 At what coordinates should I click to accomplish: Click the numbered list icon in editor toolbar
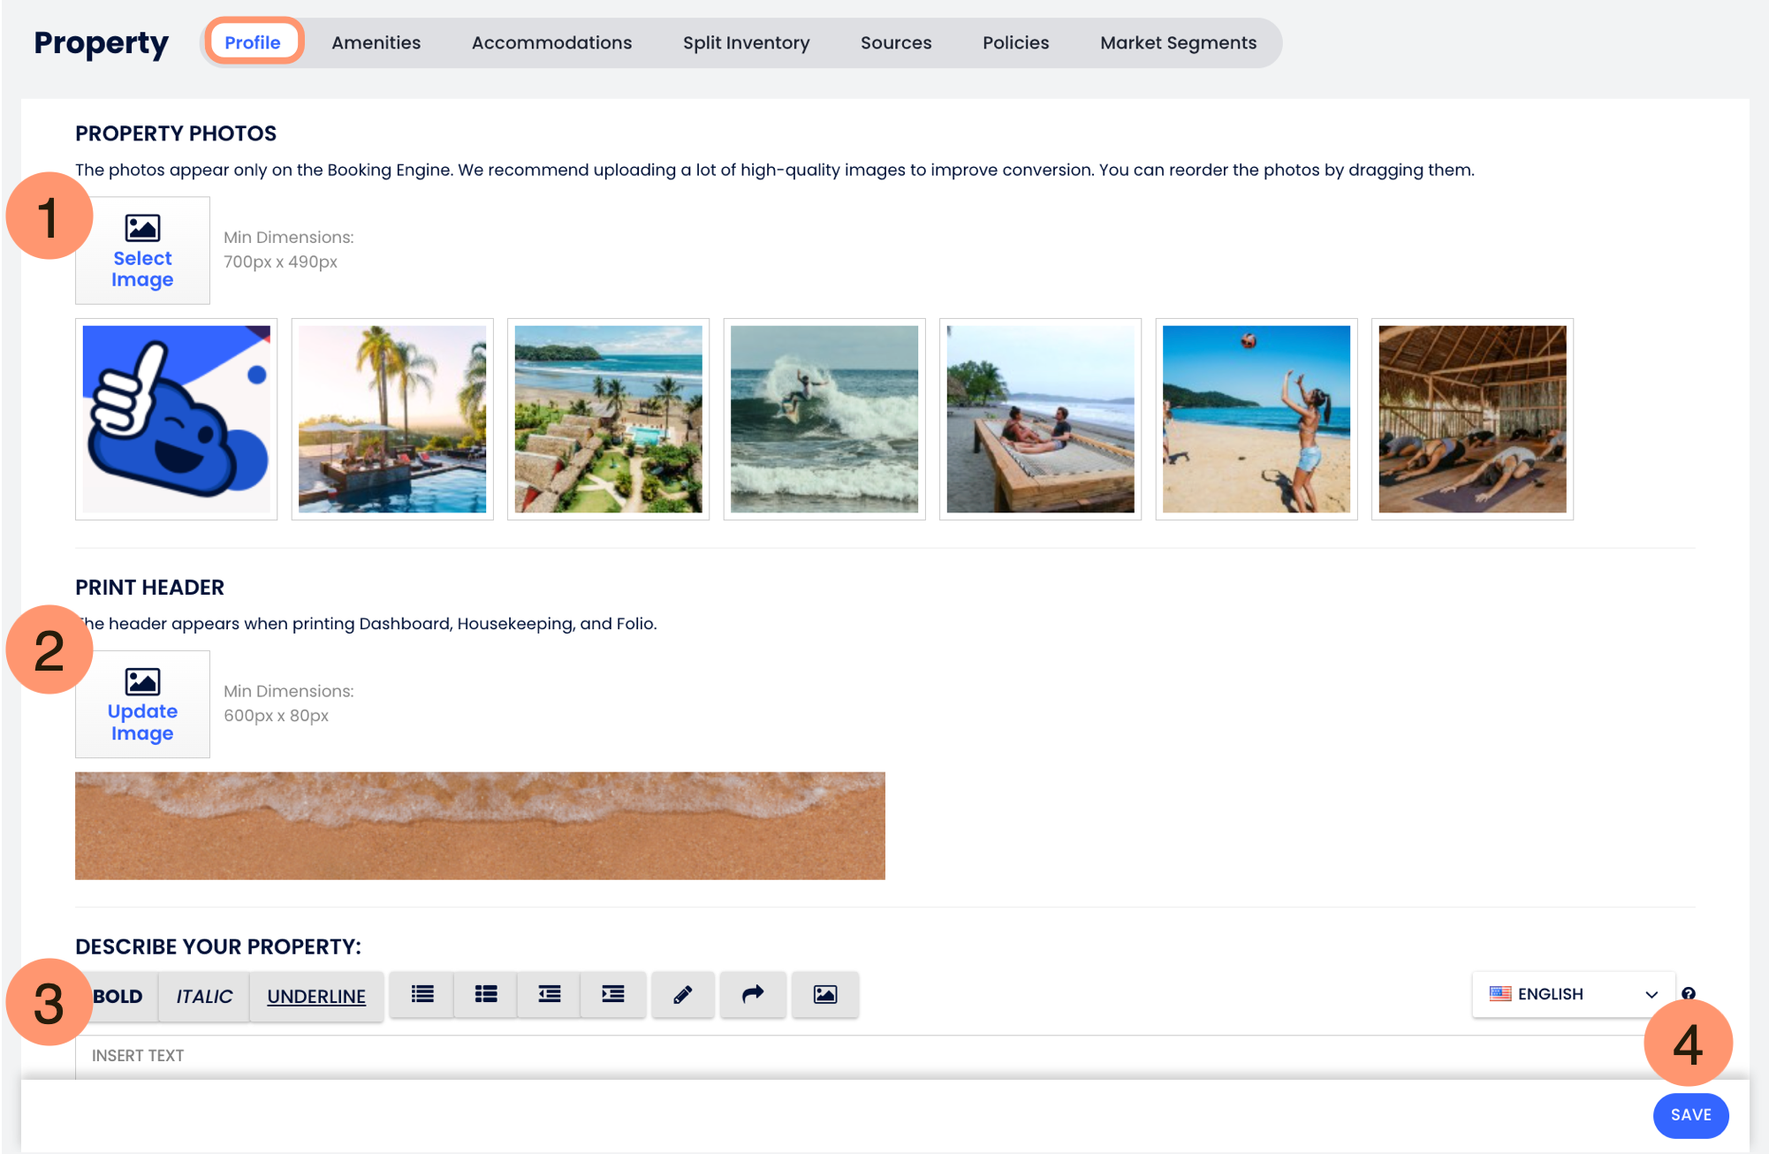[422, 995]
